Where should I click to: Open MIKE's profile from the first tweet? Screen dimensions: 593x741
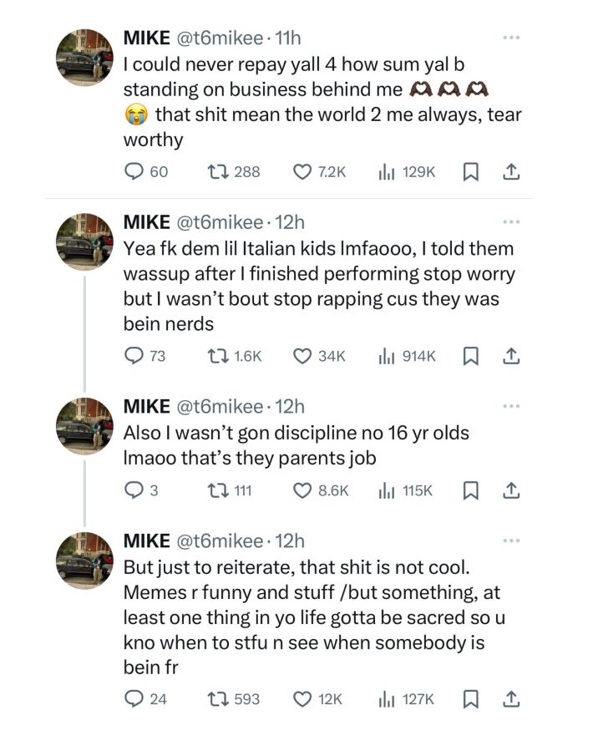(x=147, y=38)
